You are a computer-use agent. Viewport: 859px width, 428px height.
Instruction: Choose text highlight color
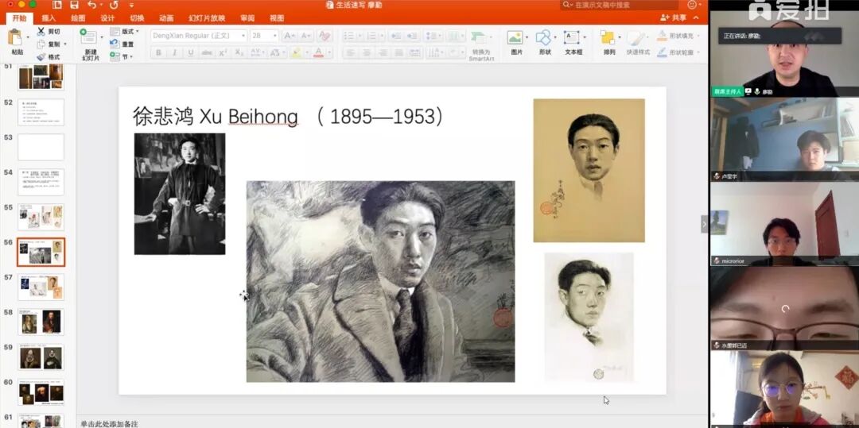298,52
